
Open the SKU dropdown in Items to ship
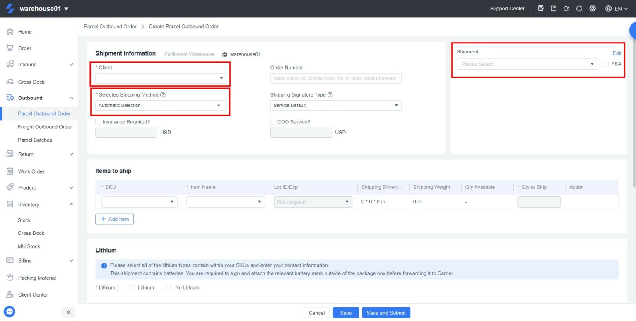[x=139, y=202]
